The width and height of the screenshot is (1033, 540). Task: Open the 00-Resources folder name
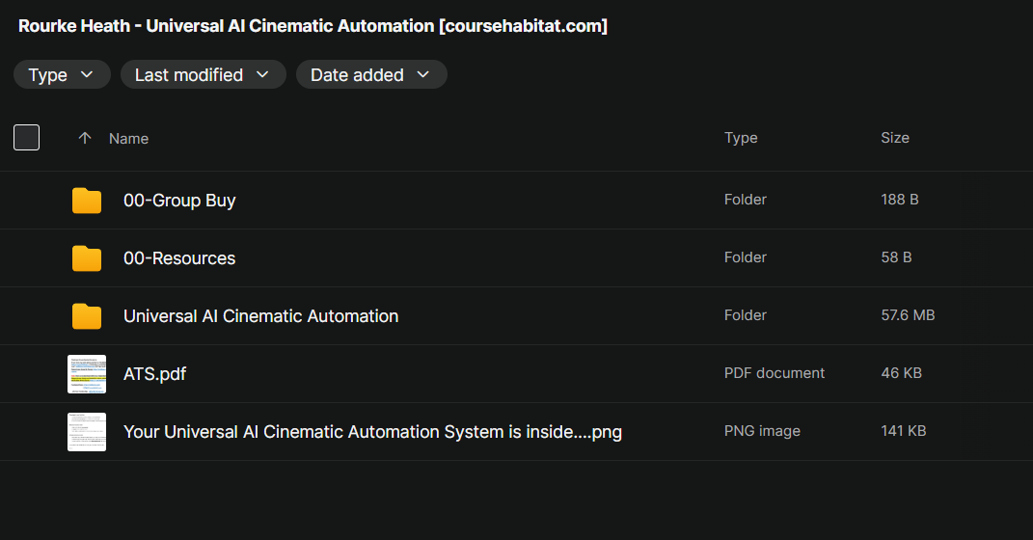(x=179, y=258)
